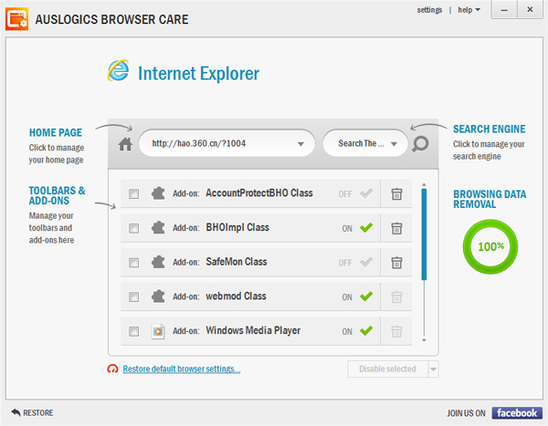Click the Disable selected button
Screen dimensions: 548x426
388,369
